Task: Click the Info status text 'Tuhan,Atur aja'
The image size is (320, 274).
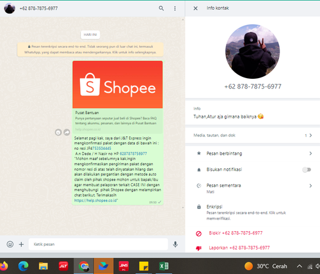Action: [x=228, y=117]
